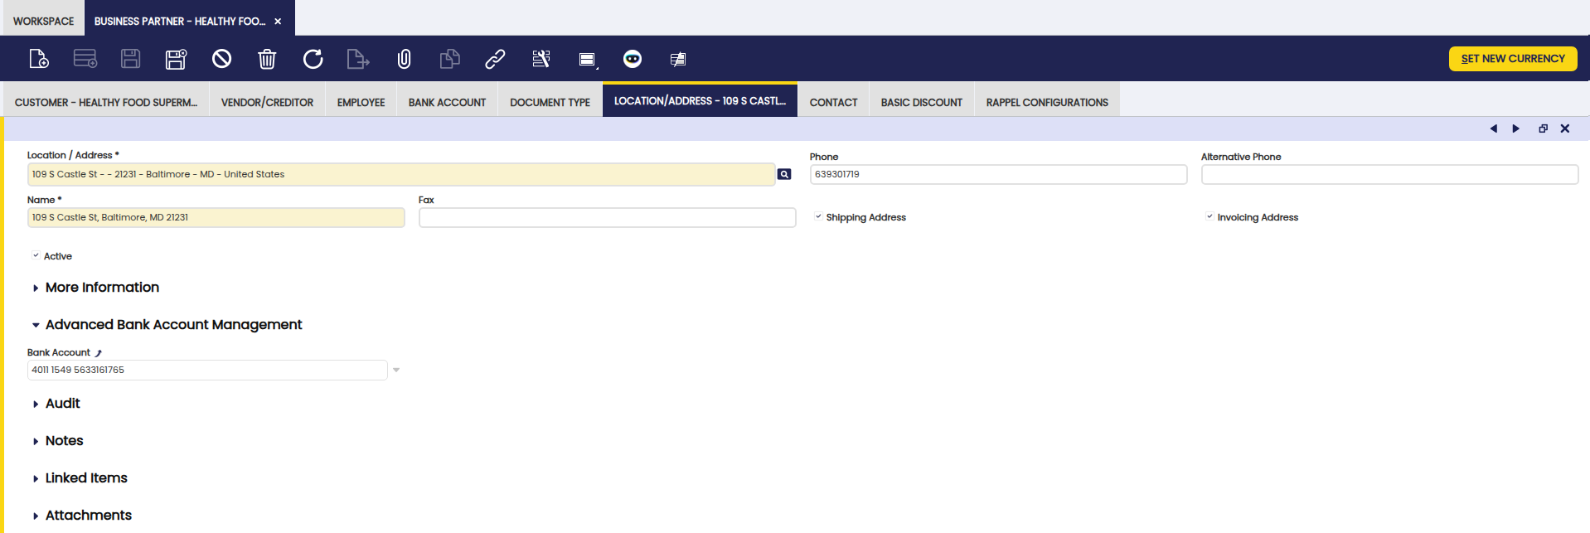Screen dimensions: 1590x533
Task: Refresh the record with the reload icon
Action: click(x=313, y=59)
